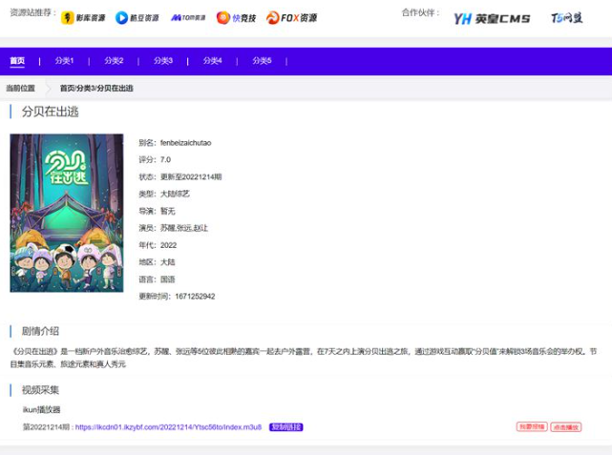Visit the YH 英皇CMS partner logo
The height and width of the screenshot is (455, 612).
pyautogui.click(x=492, y=18)
